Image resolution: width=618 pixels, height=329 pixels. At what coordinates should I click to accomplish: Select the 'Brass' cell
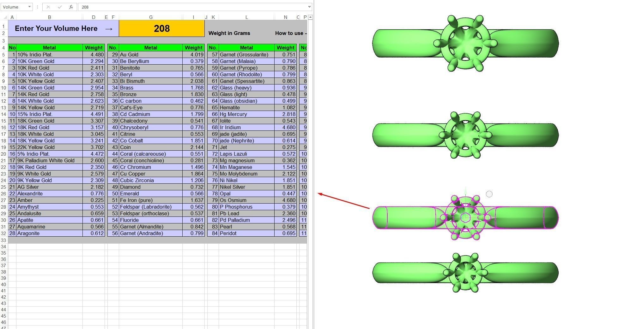click(151, 88)
